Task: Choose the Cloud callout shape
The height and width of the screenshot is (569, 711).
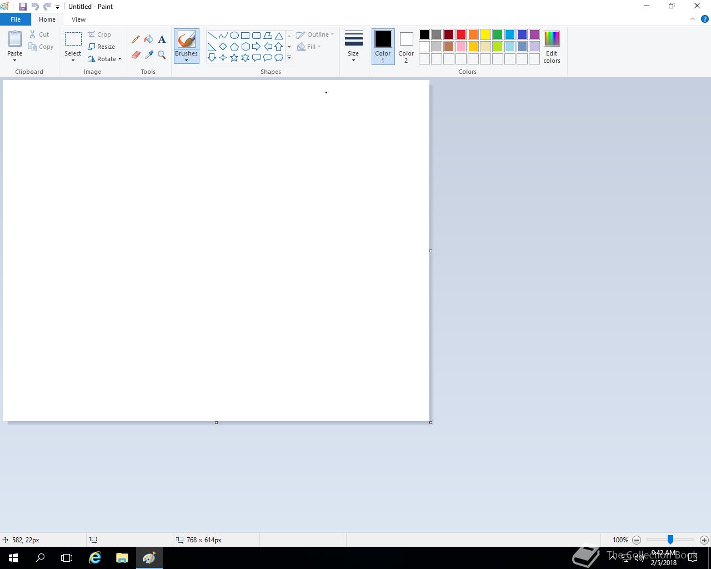Action: [278, 57]
